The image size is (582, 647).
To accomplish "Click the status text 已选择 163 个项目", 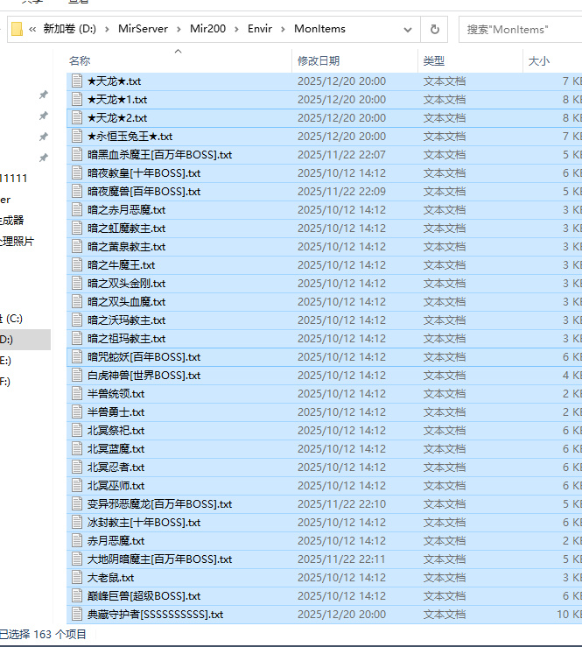I will [43, 634].
